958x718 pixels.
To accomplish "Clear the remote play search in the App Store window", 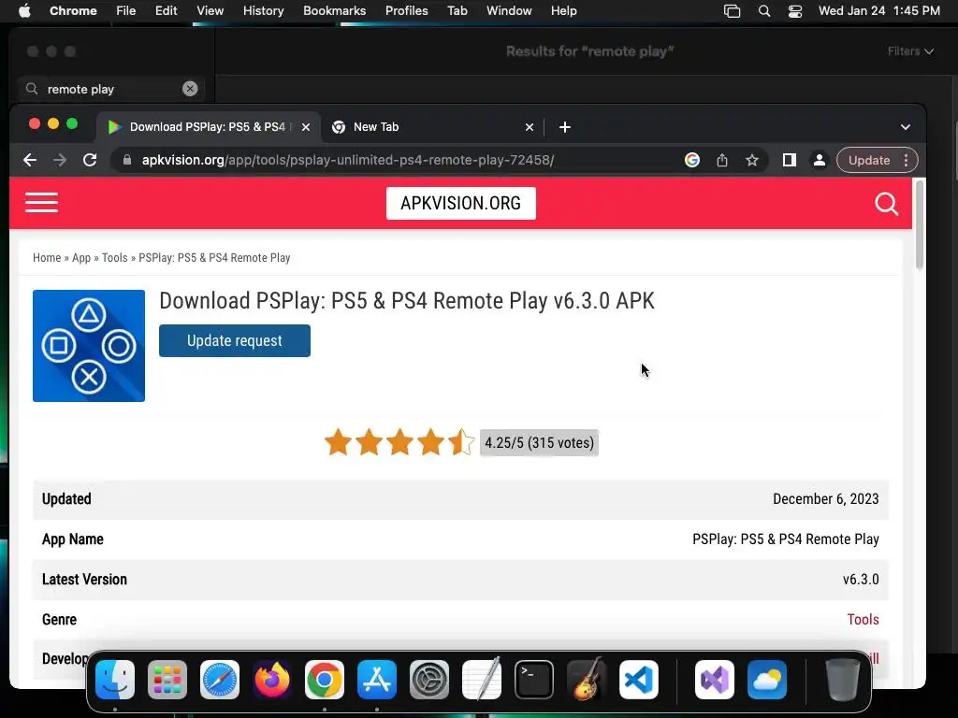I will coord(190,89).
